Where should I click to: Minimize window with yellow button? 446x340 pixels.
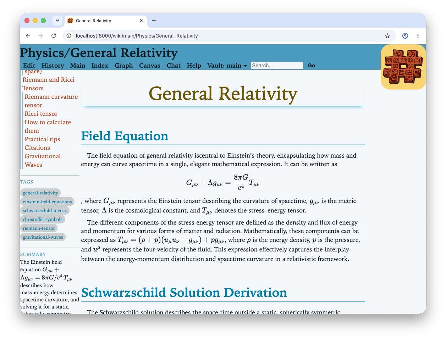[35, 21]
